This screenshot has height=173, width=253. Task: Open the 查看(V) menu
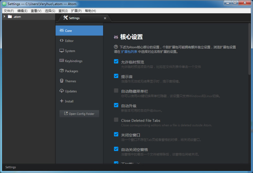(x=36, y=11)
